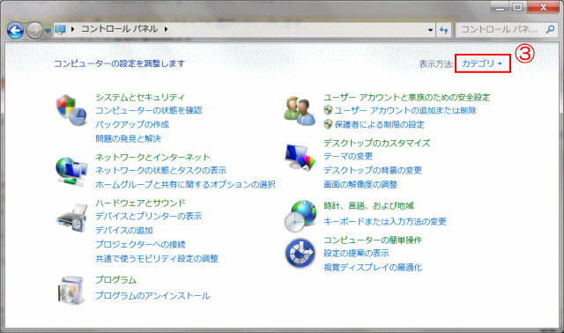Minimize the Control Panel window

pos(500,7)
